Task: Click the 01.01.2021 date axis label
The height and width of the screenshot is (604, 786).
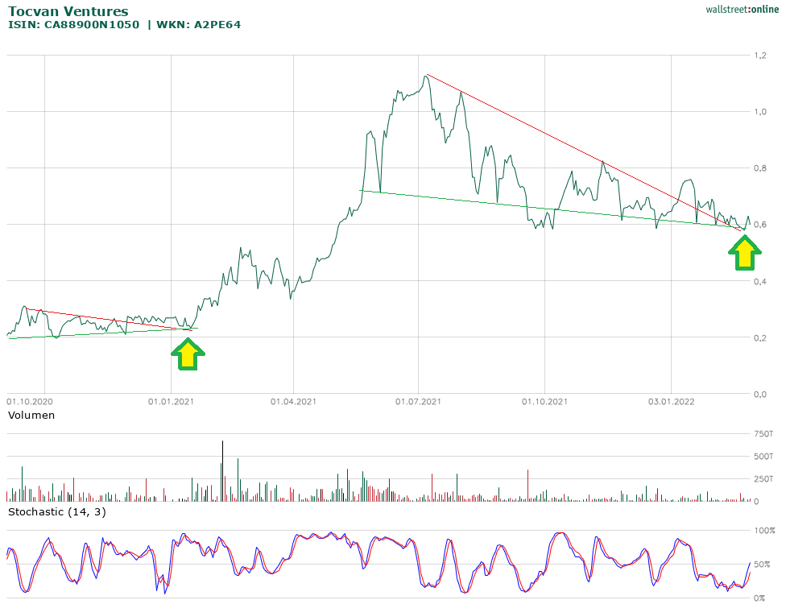Action: (171, 402)
